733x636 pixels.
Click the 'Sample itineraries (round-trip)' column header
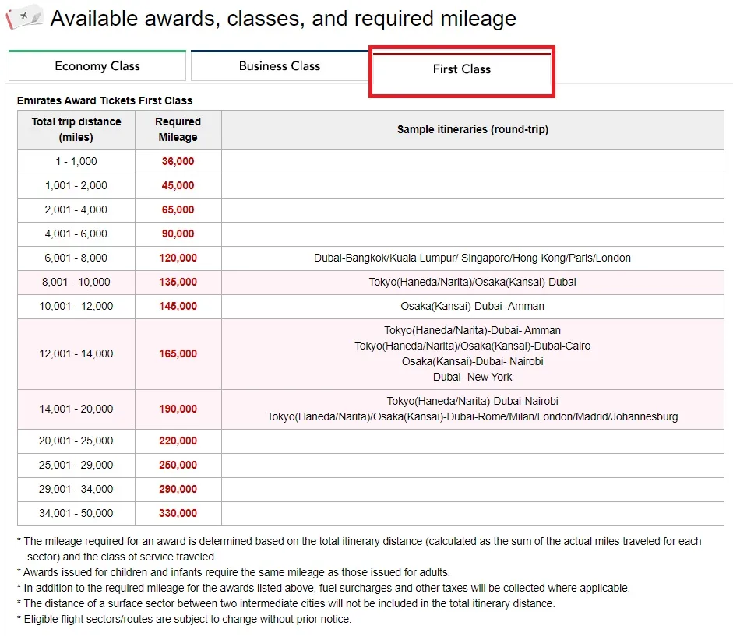473,129
